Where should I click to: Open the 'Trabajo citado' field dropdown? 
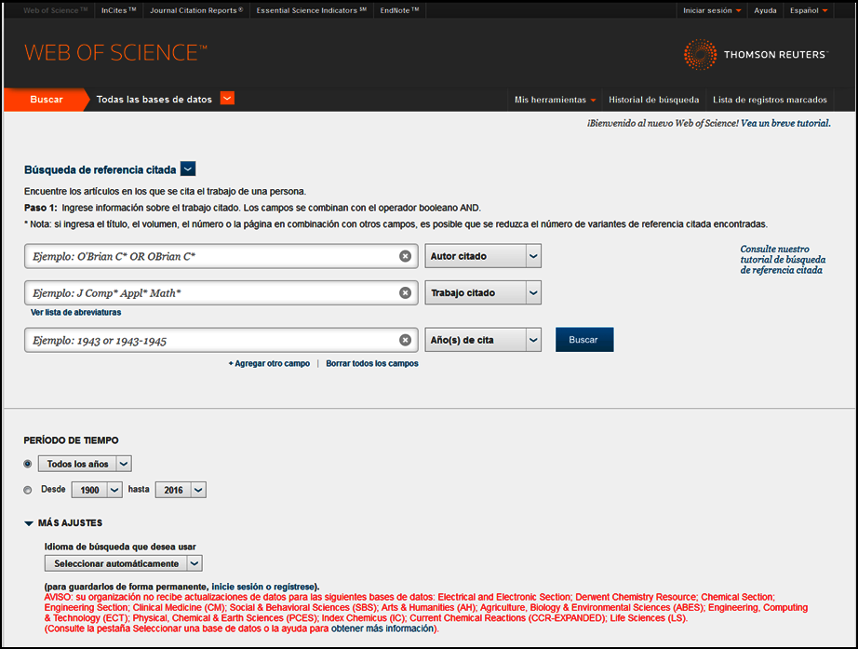click(483, 293)
